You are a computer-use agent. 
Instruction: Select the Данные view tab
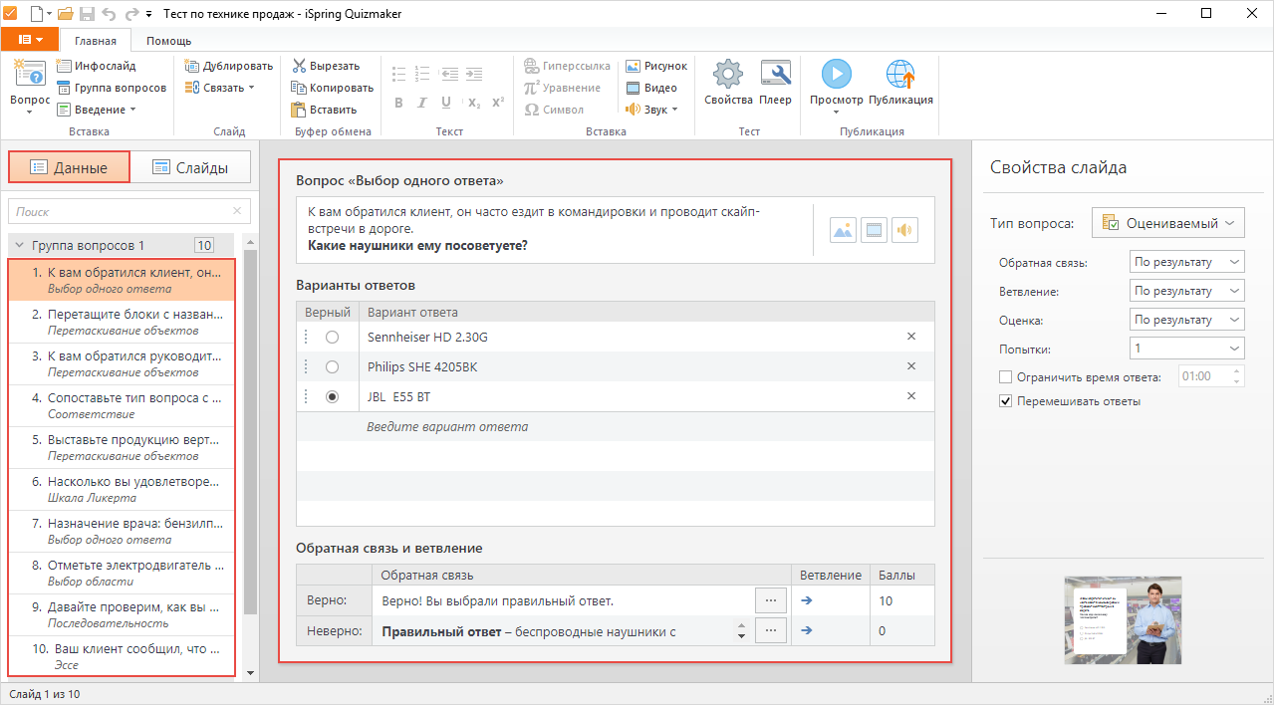69,167
